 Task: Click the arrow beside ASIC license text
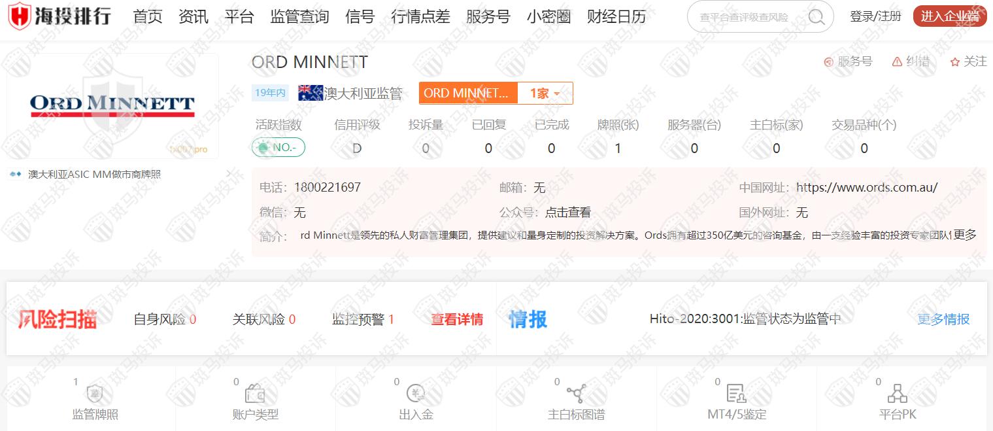tap(228, 174)
